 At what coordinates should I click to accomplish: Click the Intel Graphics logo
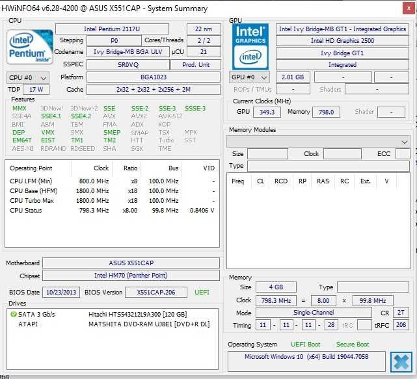(250, 47)
